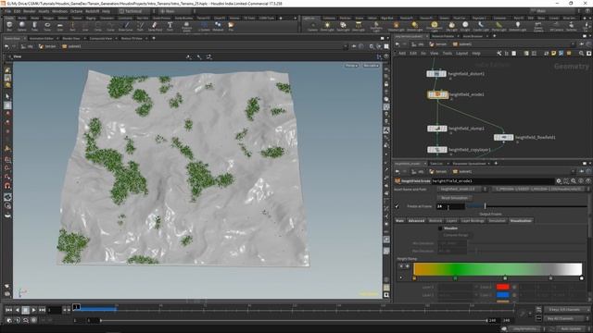Click the Compute Range button
This screenshot has height=333, width=593.
coord(455,235)
